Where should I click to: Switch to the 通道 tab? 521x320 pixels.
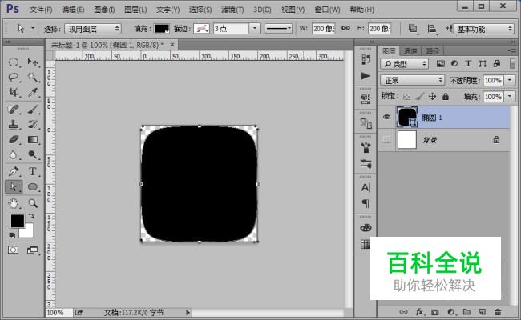[410, 50]
